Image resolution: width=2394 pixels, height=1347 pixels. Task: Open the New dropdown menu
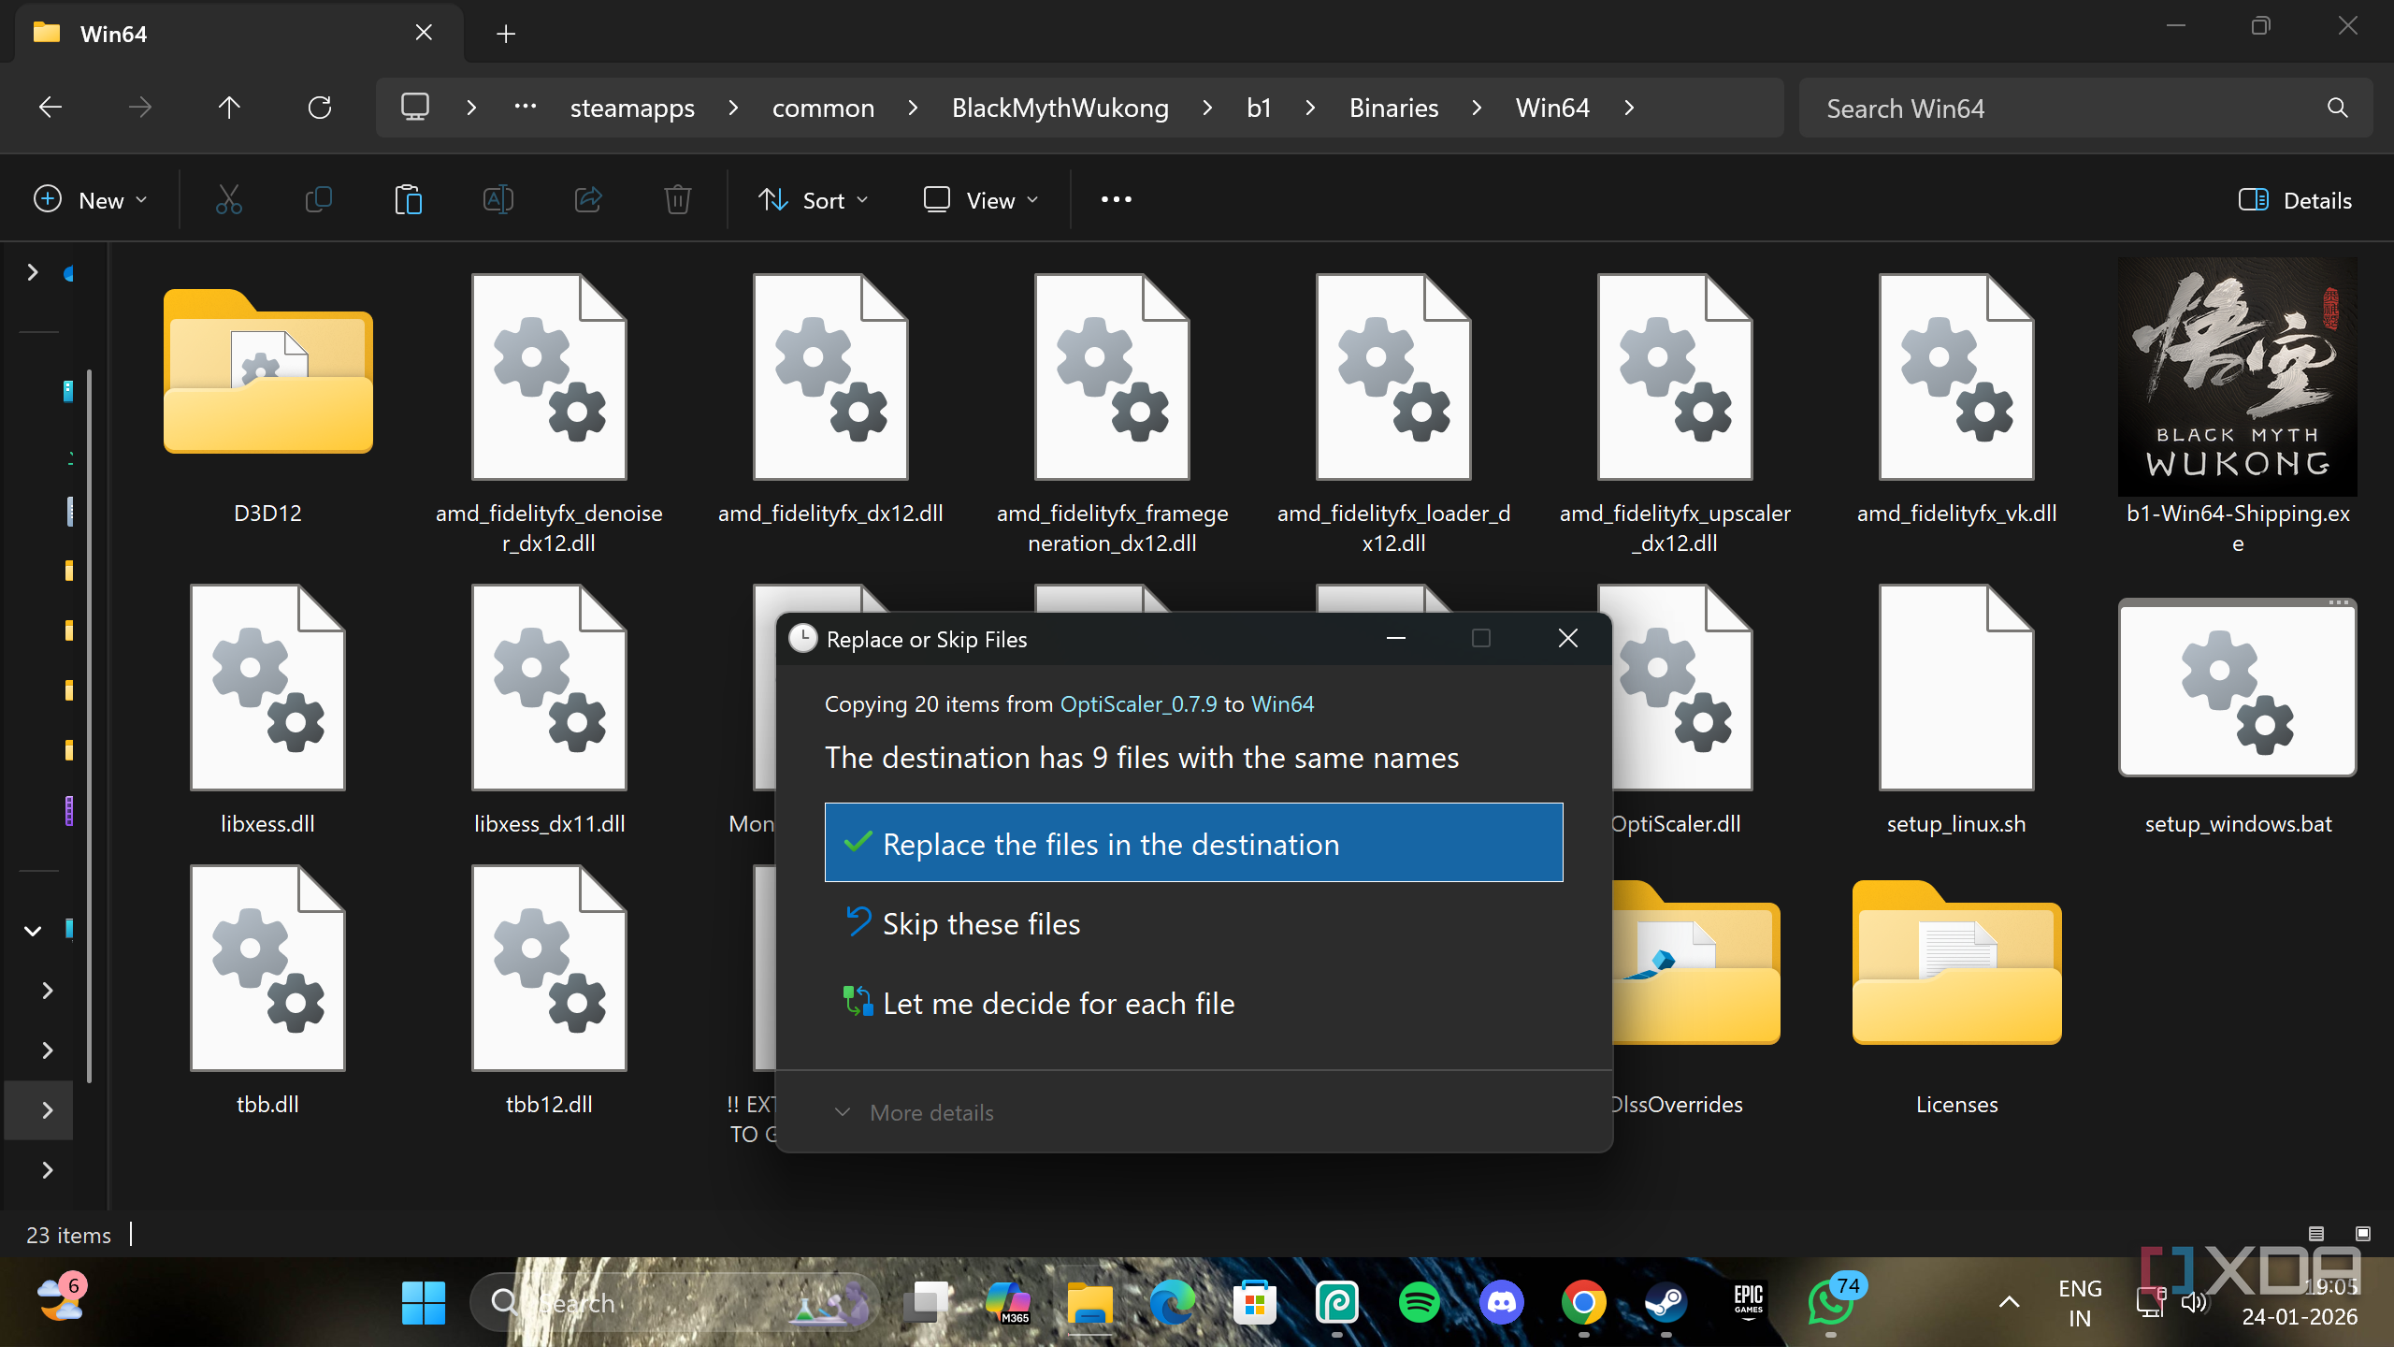tap(91, 200)
